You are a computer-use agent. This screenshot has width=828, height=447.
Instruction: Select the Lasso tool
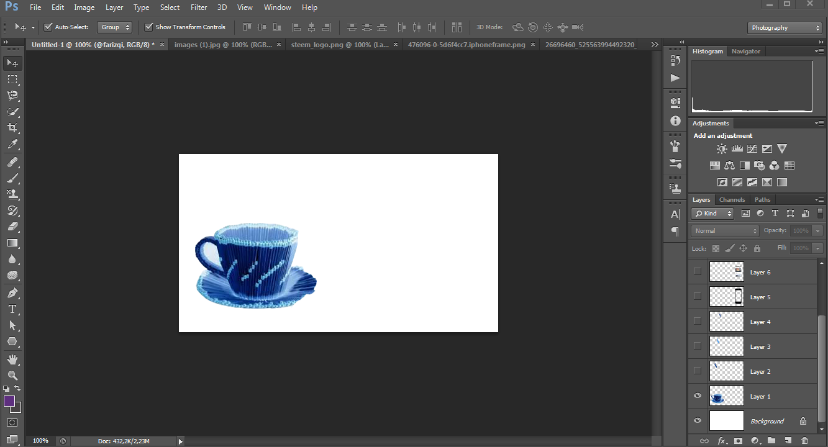click(12, 96)
